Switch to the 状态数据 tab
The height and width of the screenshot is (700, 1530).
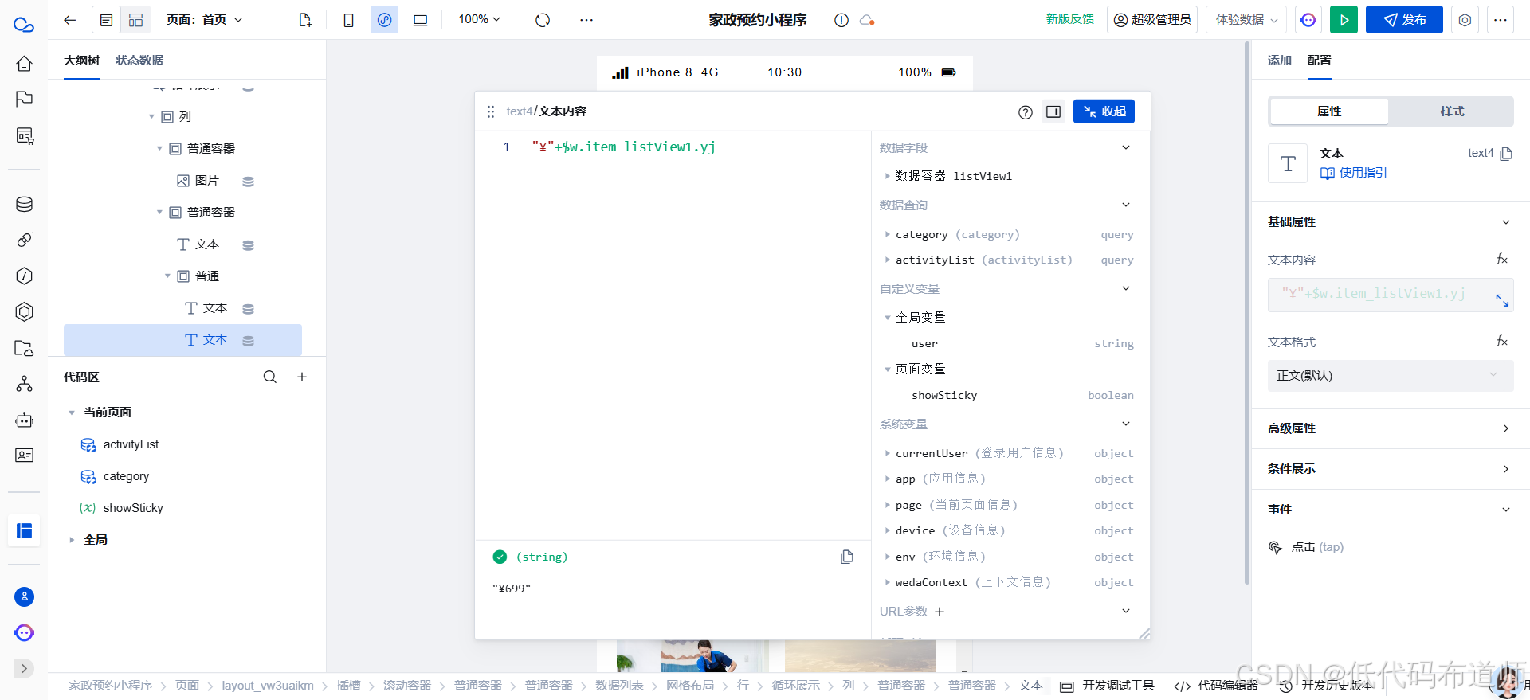coord(139,61)
